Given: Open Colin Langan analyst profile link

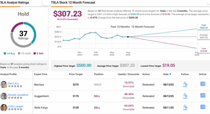Looking at the screenshot, I should pos(15,106).
